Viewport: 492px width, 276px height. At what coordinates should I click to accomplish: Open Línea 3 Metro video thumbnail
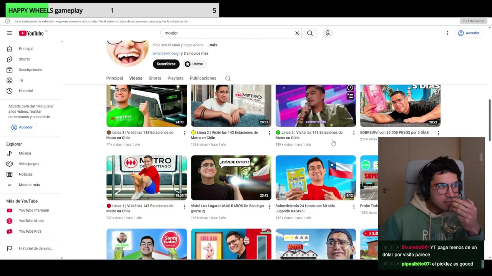146,106
